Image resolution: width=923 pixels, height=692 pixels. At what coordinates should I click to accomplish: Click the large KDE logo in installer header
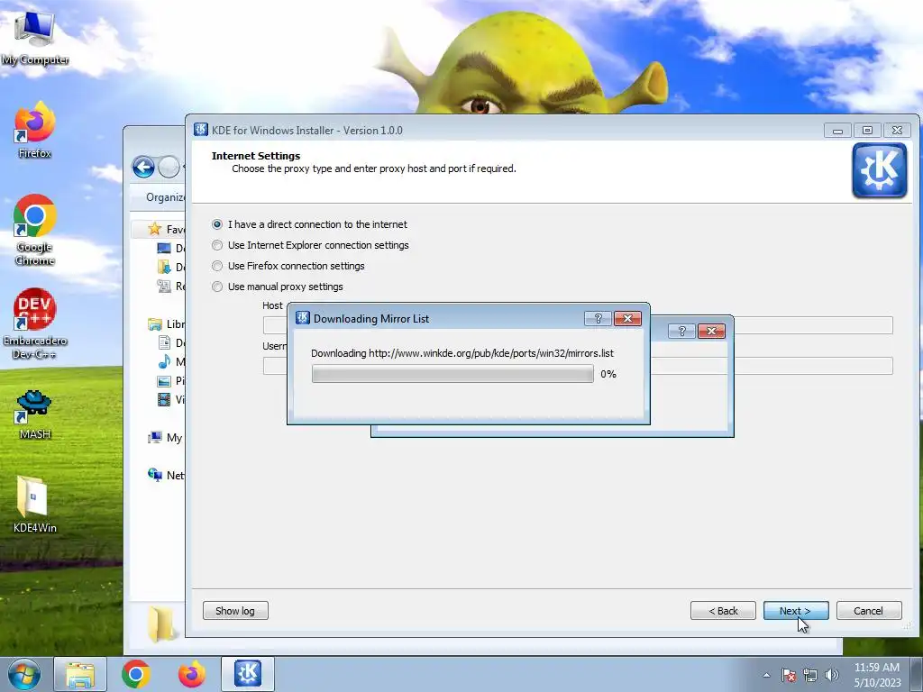pos(880,170)
